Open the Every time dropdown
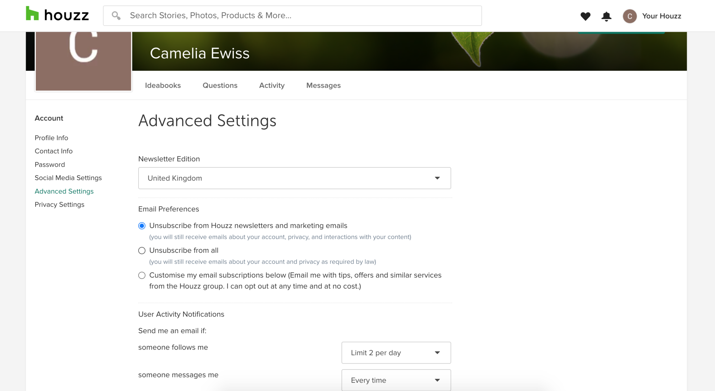The height and width of the screenshot is (391, 715). 396,380
